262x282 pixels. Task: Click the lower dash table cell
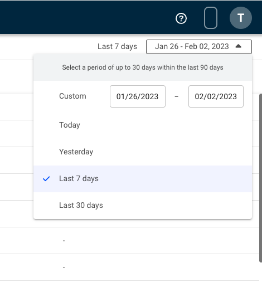[x=64, y=268]
